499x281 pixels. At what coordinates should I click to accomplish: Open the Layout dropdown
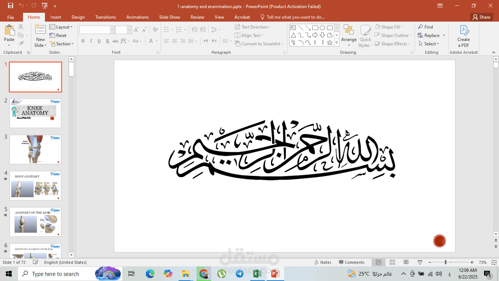tap(61, 27)
